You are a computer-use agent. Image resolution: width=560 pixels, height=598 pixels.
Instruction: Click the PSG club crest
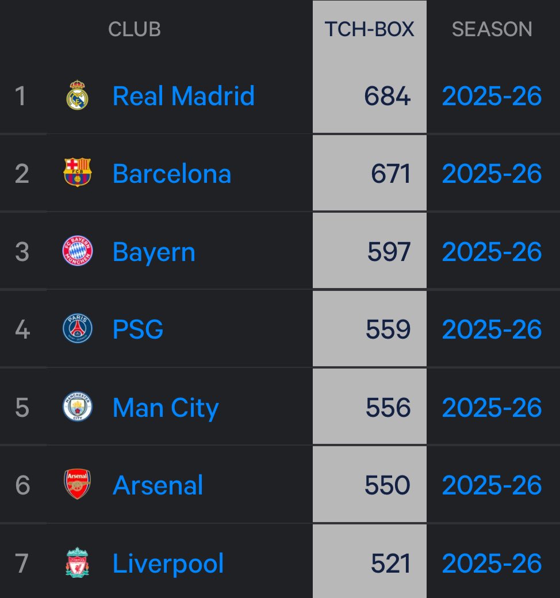coord(77,329)
